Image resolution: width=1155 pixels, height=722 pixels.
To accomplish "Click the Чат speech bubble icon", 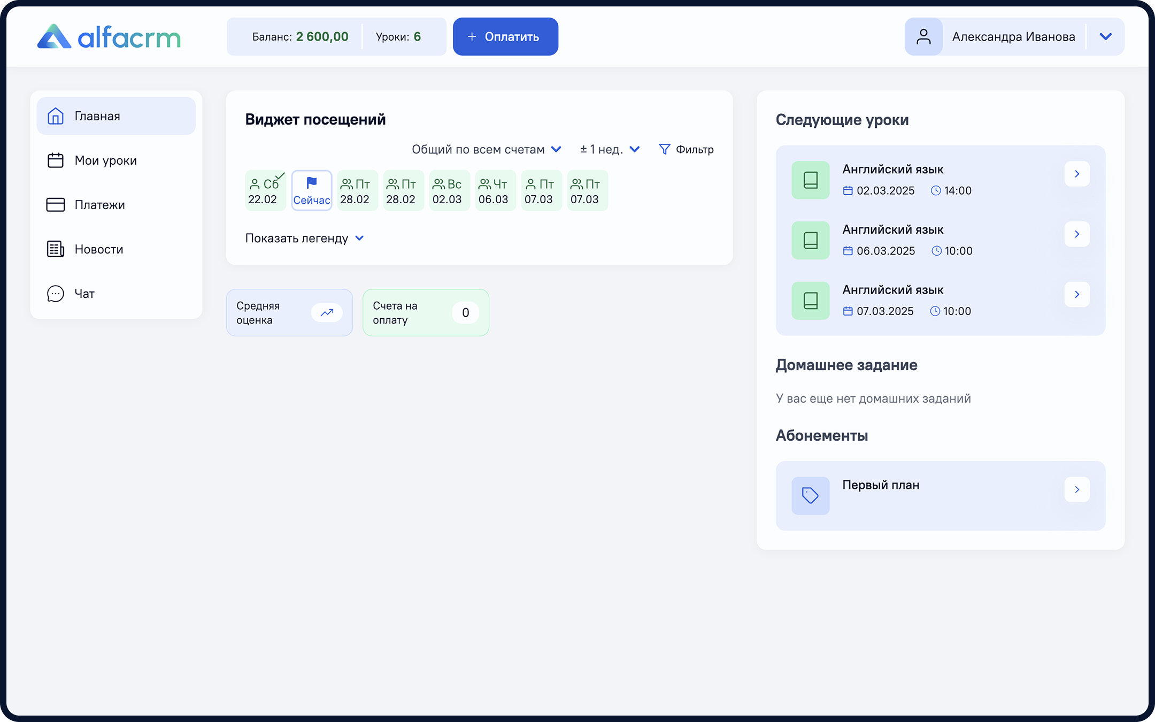I will (x=56, y=294).
